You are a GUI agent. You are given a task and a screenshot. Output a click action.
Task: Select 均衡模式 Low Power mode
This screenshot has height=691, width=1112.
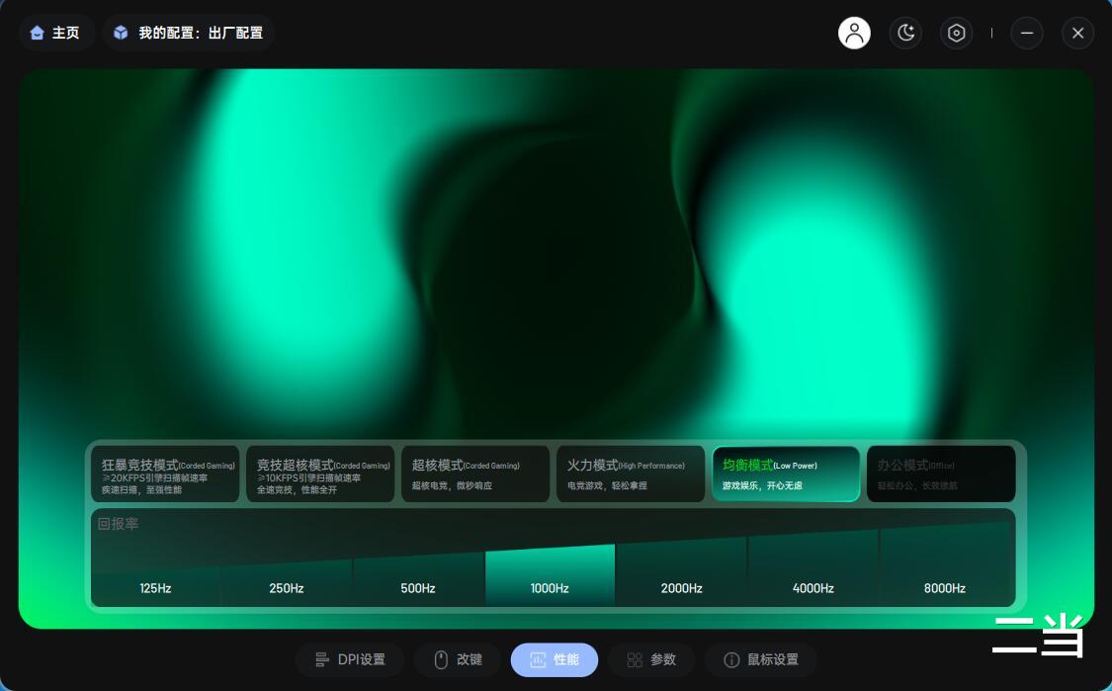coord(786,474)
